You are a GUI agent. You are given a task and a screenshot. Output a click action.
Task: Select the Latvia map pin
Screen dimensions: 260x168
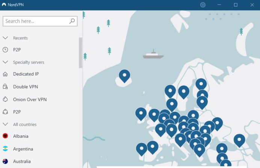pyautogui.click(x=202, y=103)
